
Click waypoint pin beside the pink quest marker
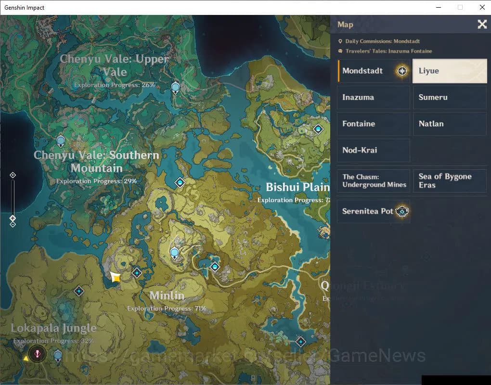[x=58, y=356]
